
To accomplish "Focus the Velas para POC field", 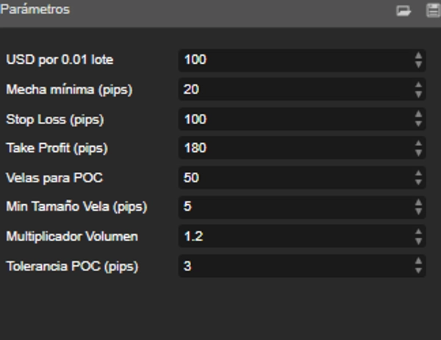I will 294,178.
